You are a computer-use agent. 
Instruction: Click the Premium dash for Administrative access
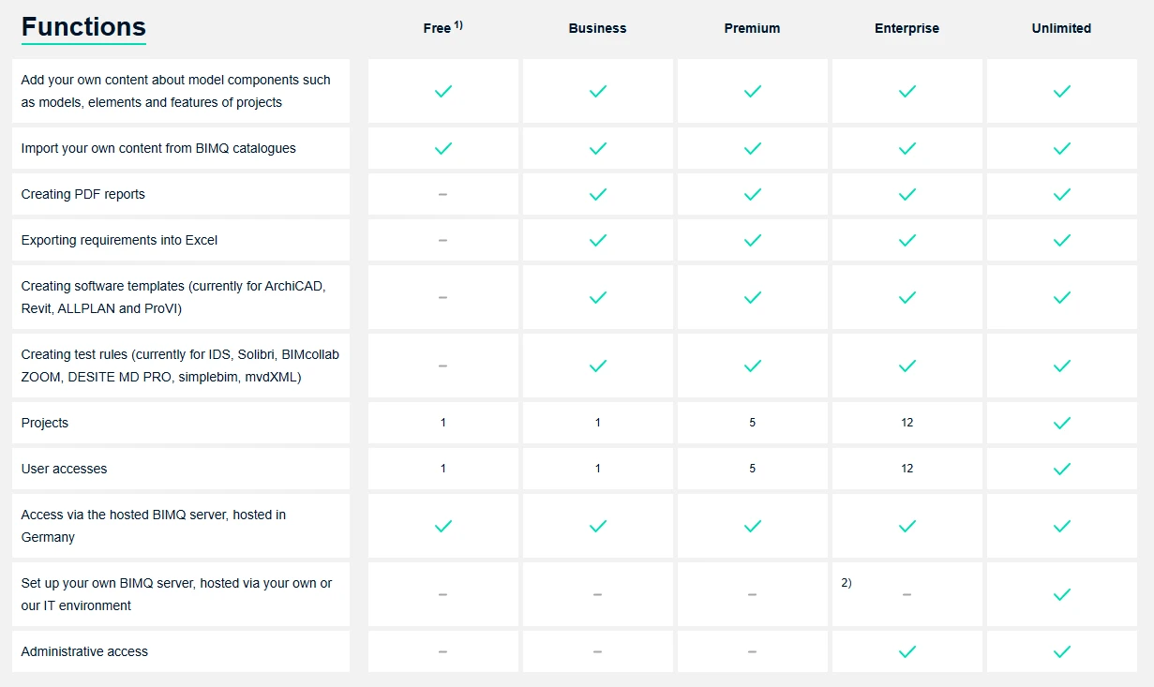[x=753, y=651]
